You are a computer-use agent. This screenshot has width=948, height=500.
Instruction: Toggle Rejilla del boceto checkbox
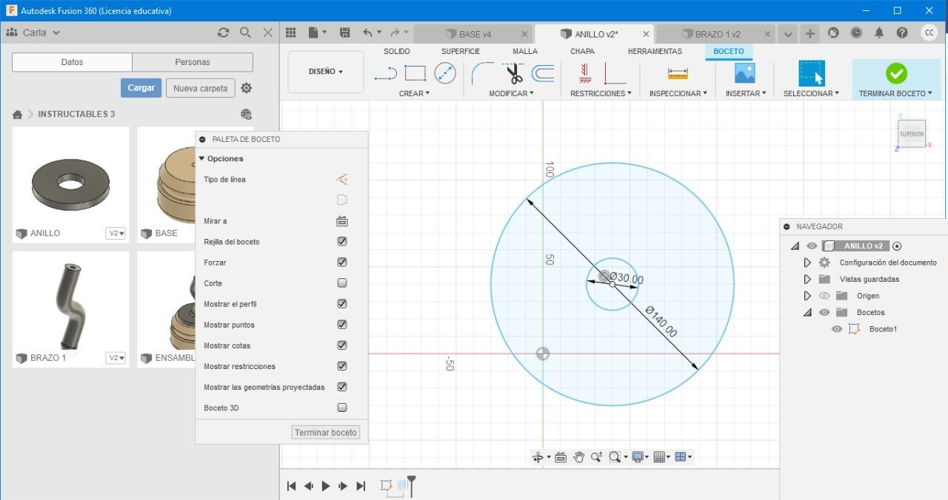coord(342,241)
